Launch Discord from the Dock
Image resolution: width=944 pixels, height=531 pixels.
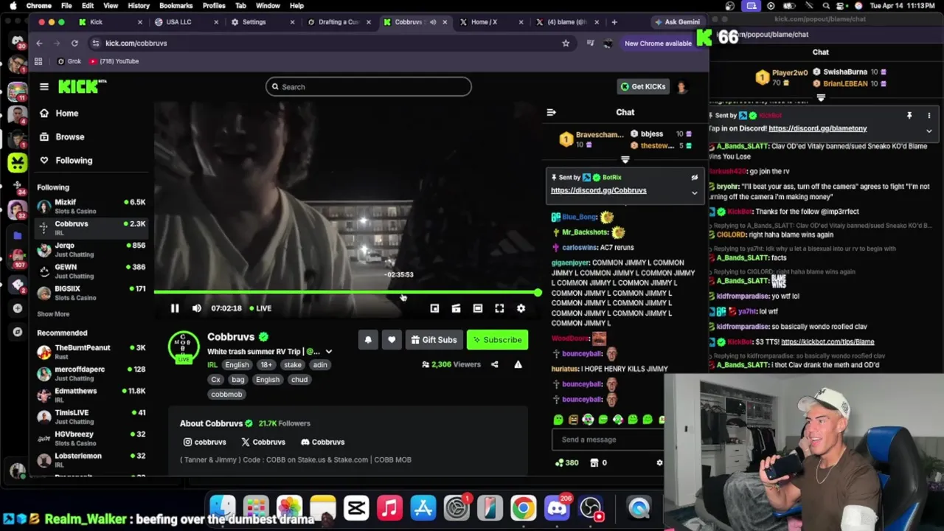tap(557, 508)
